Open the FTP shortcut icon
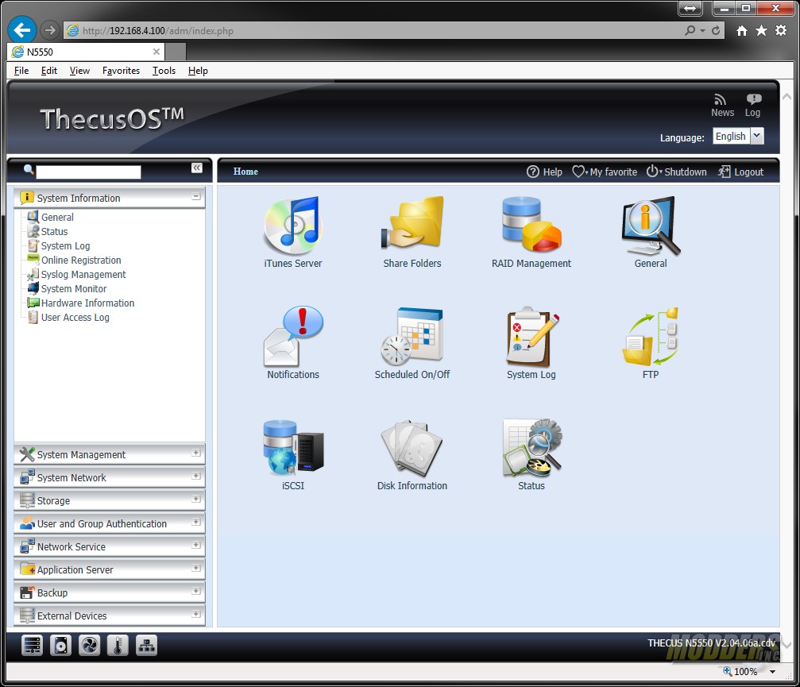 (x=651, y=336)
